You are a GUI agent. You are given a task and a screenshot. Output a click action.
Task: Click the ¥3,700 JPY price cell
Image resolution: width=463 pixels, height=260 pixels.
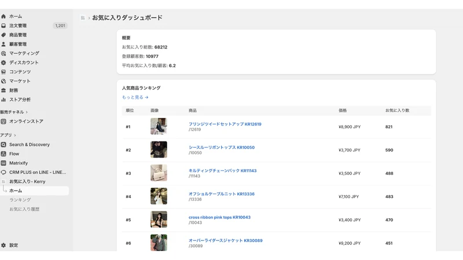[x=350, y=150]
